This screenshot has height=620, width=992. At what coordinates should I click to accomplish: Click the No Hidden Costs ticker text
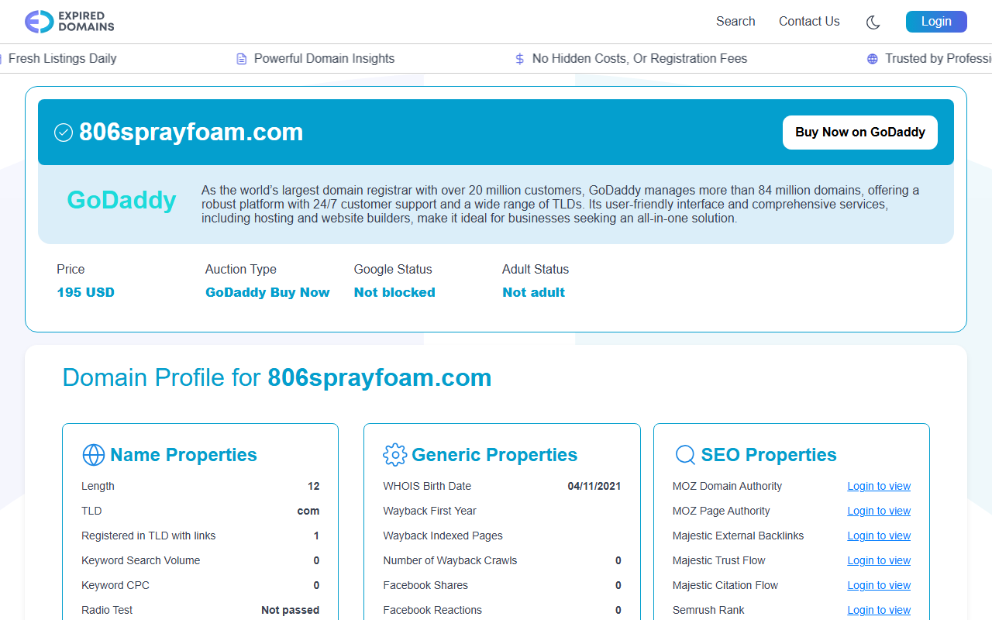(x=639, y=59)
